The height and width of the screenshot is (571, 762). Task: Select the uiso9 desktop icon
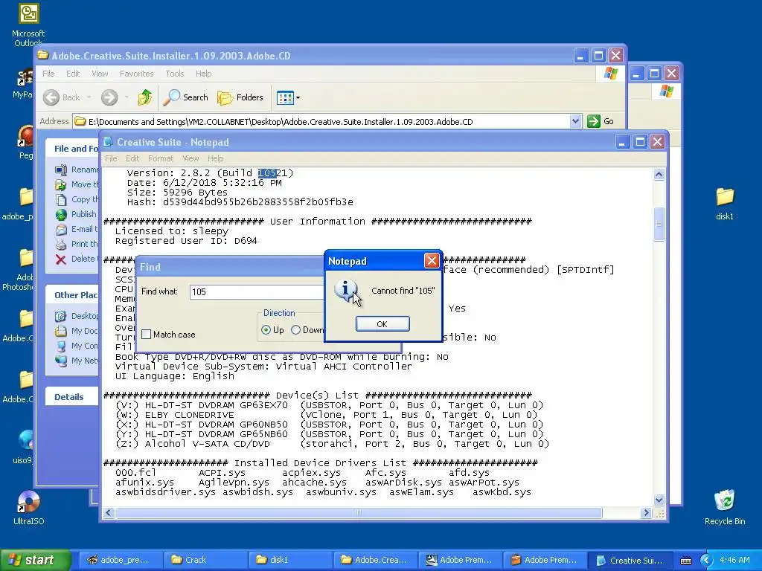click(x=23, y=447)
